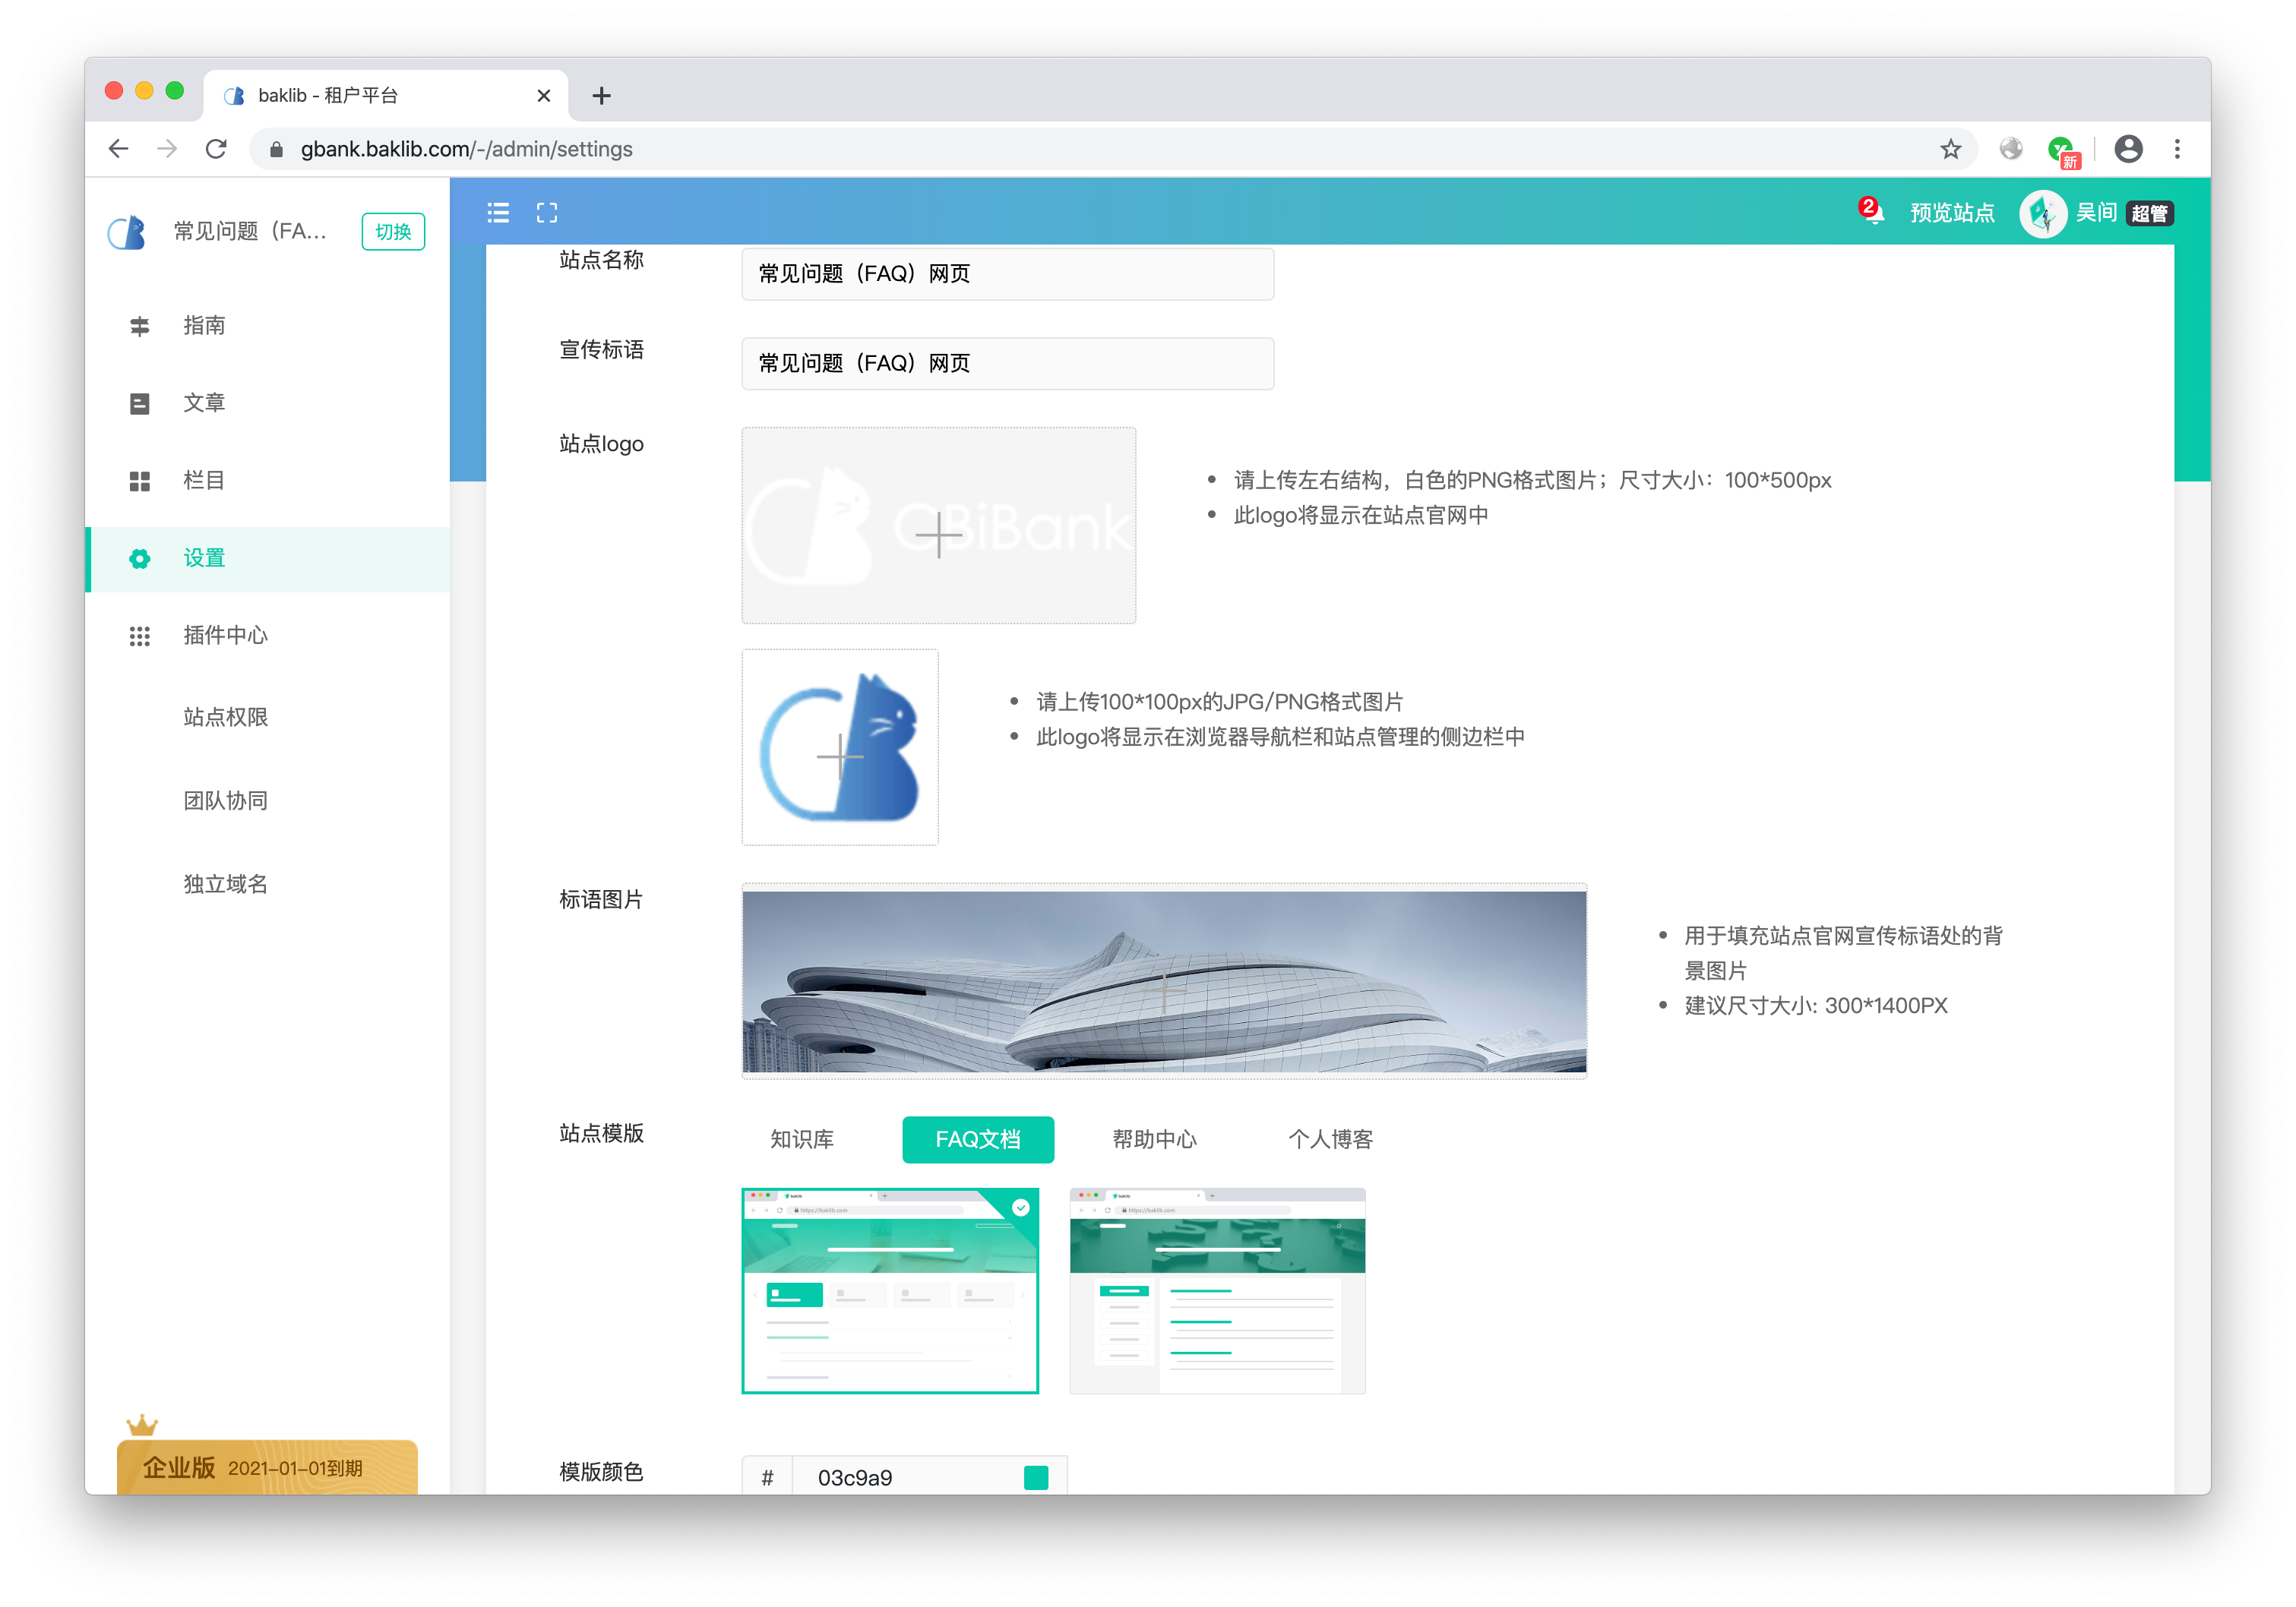Image resolution: width=2296 pixels, height=1607 pixels.
Task: Open the teal template color swatch
Action: (1036, 1477)
